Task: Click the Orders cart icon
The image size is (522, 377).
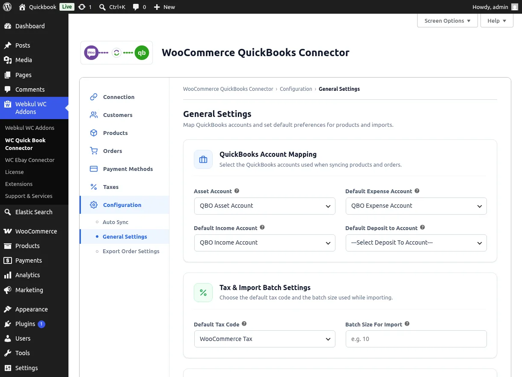Action: 94,151
